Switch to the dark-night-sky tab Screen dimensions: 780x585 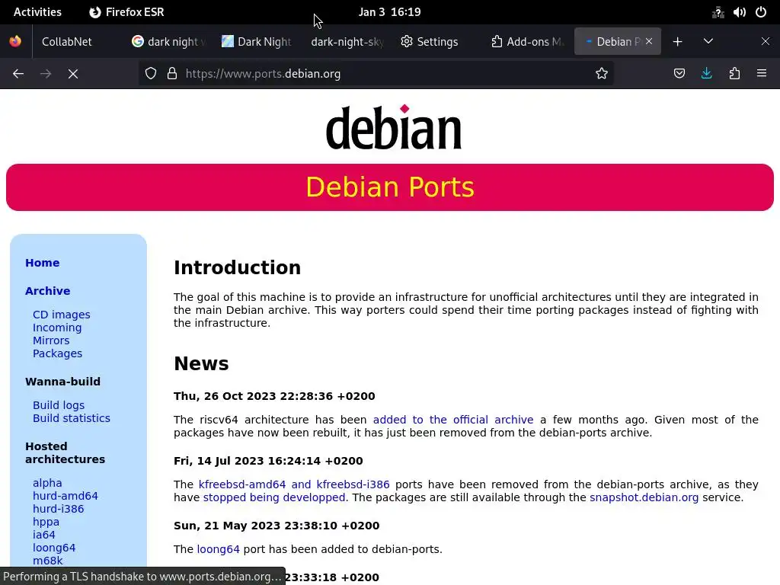click(347, 42)
